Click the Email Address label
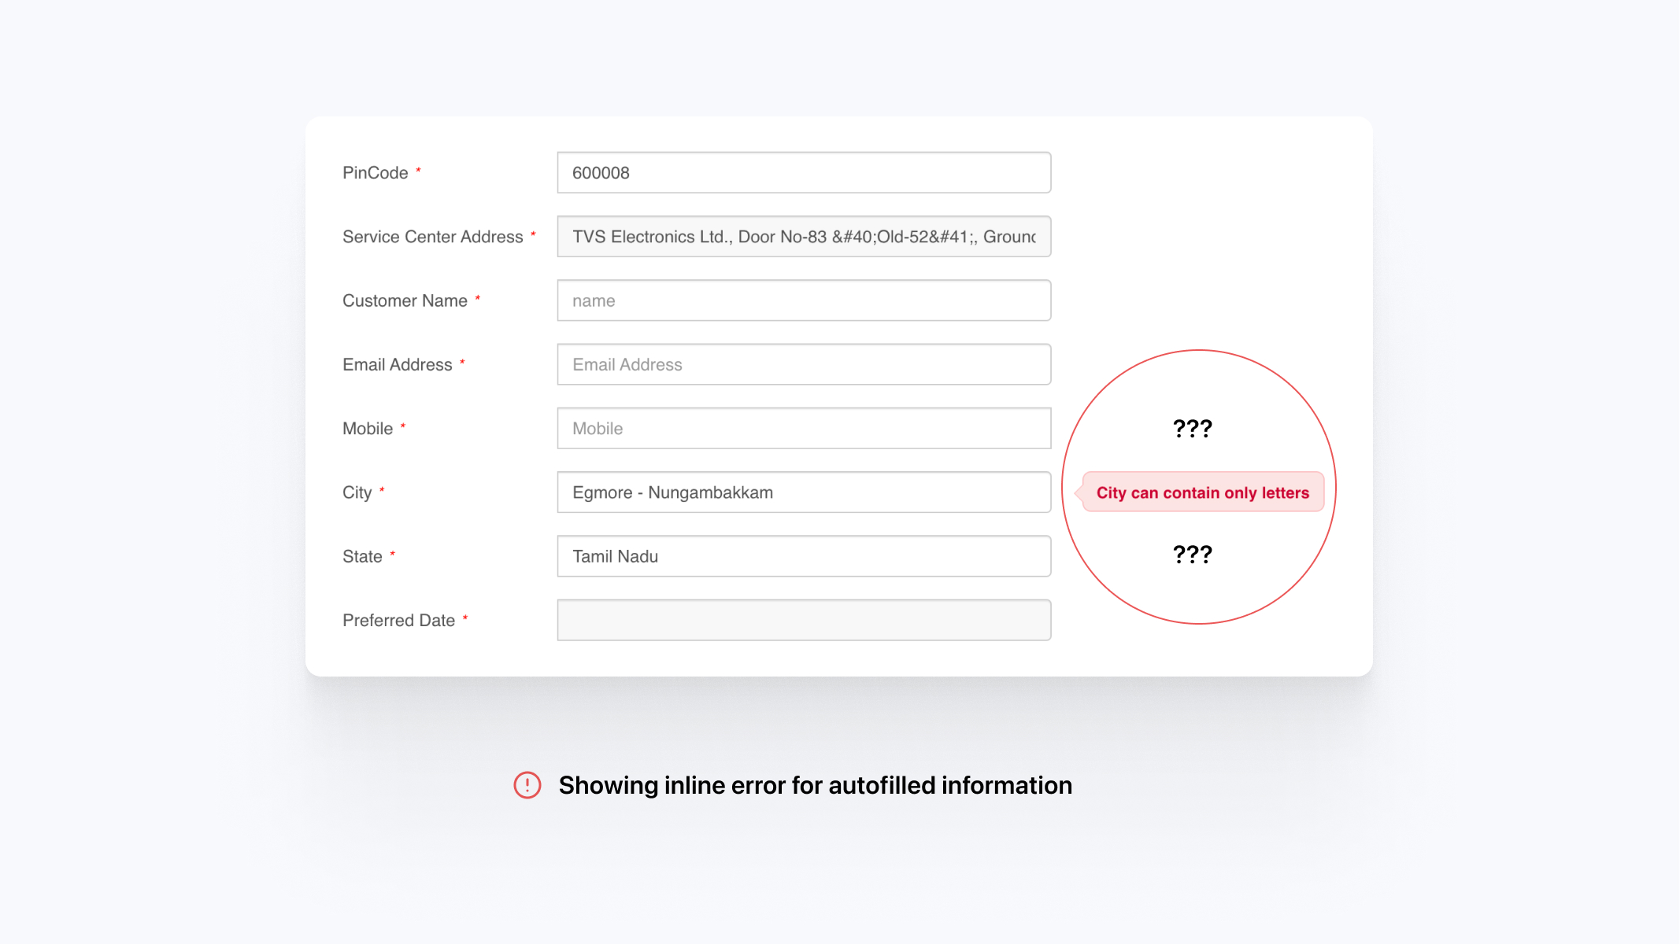 point(398,364)
